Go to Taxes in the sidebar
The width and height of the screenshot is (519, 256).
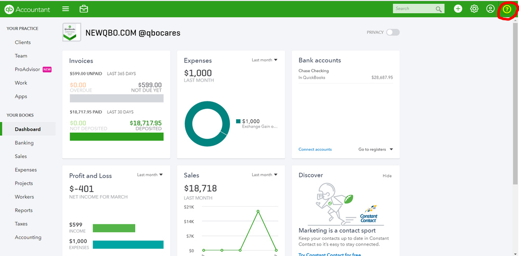click(21, 224)
